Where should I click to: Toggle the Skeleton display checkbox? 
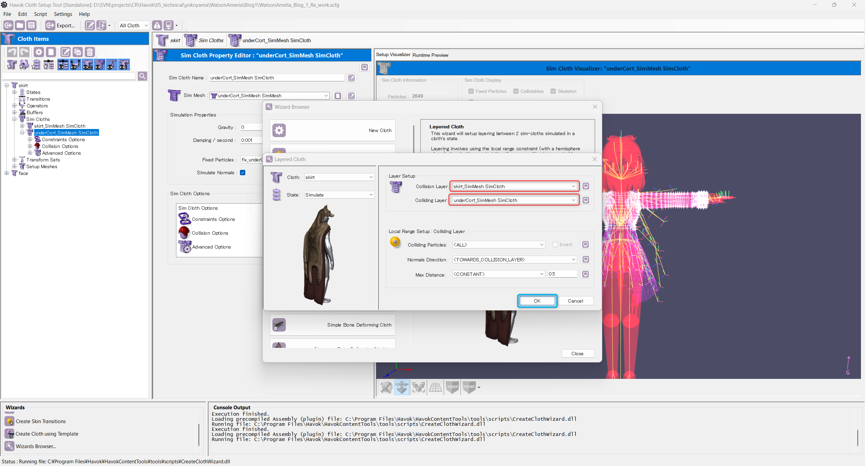pyautogui.click(x=553, y=91)
